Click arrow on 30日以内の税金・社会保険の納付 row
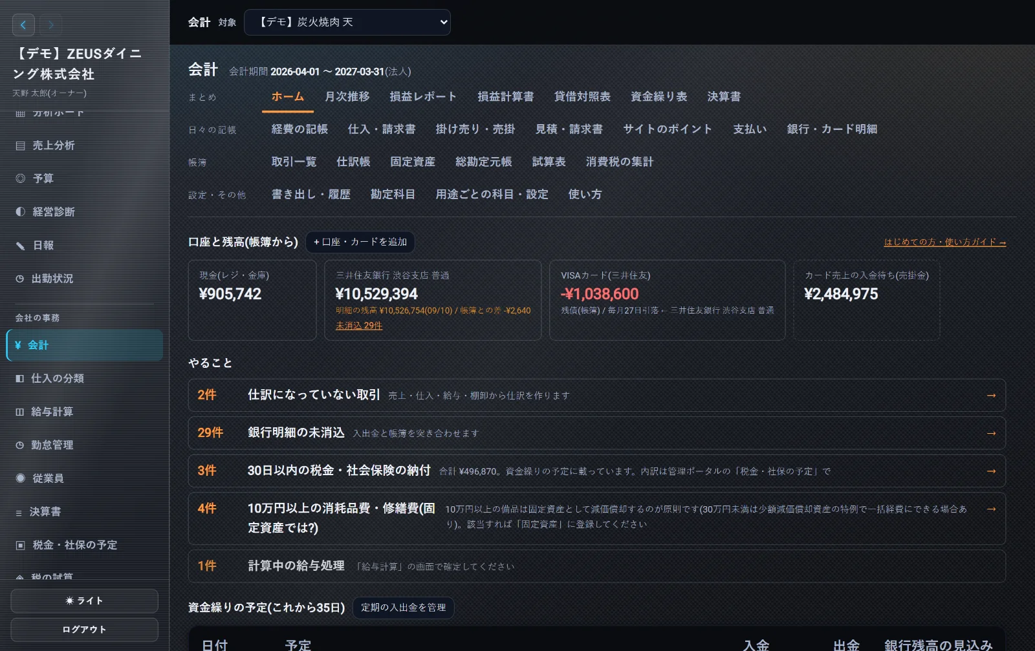 (991, 471)
